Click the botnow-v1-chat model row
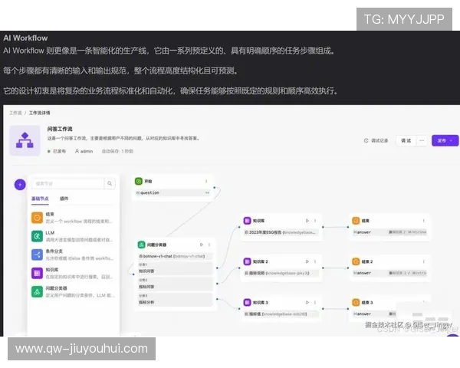 coord(175,256)
